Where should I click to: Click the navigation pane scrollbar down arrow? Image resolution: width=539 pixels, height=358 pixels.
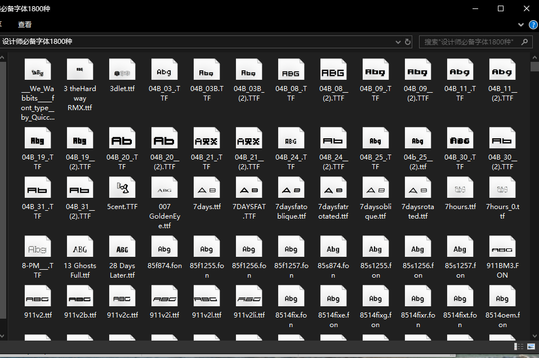coord(2,336)
